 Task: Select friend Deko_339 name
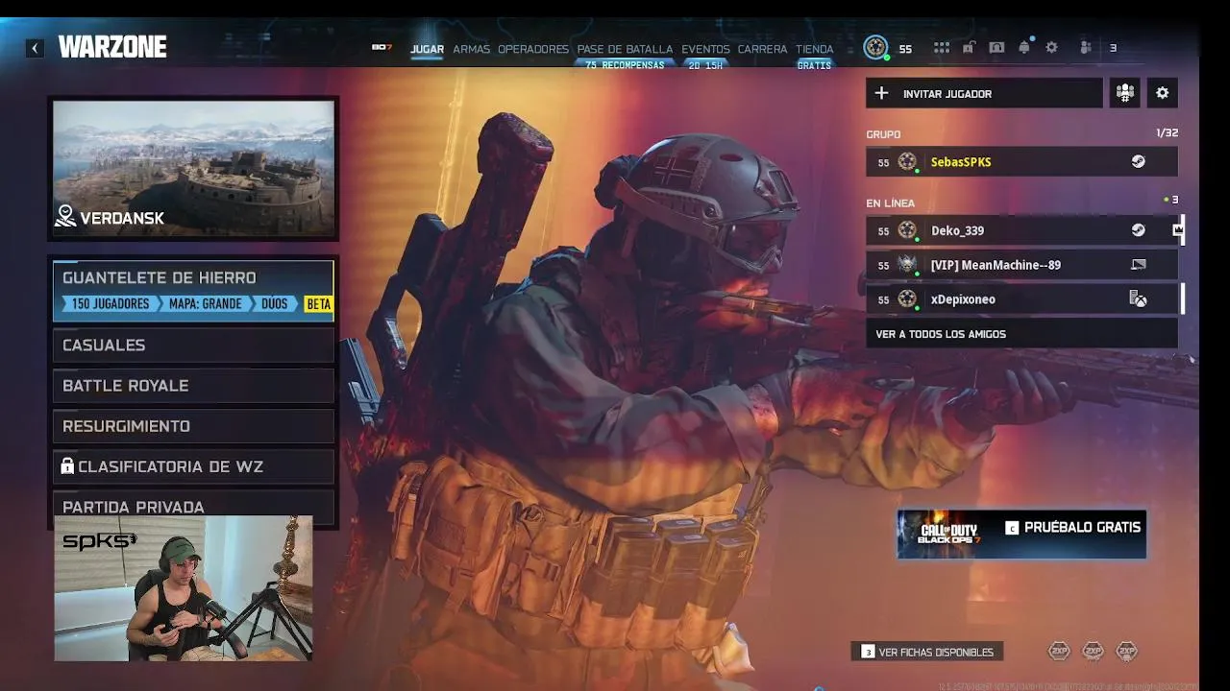click(x=957, y=230)
